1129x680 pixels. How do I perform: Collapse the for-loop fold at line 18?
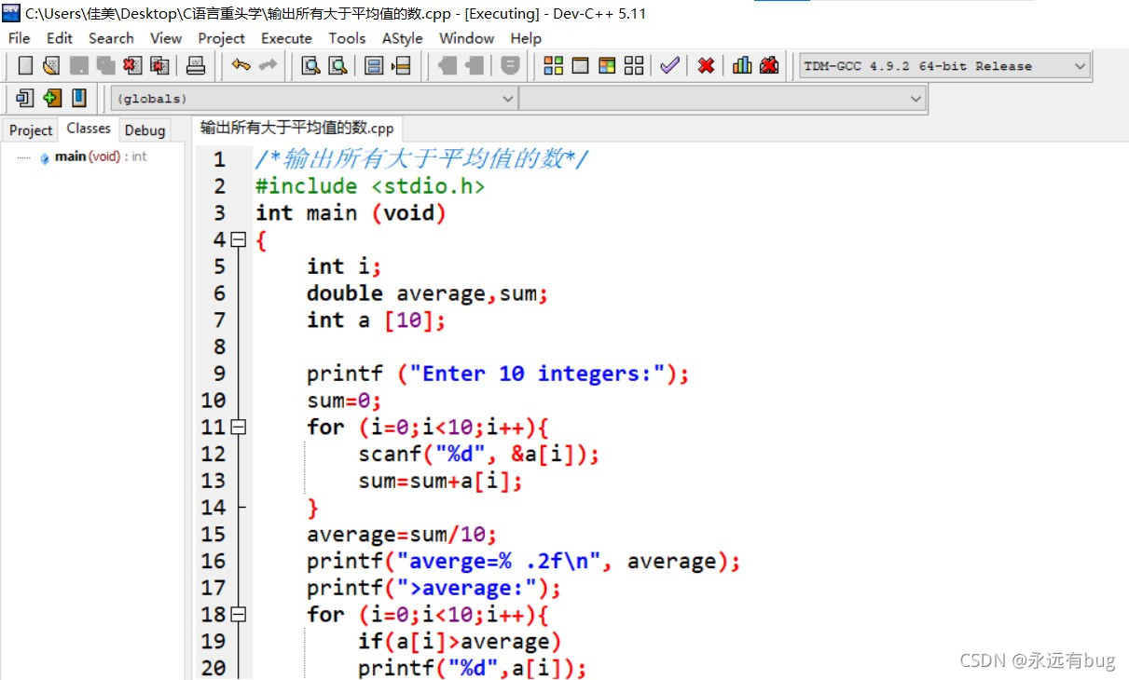(x=239, y=614)
